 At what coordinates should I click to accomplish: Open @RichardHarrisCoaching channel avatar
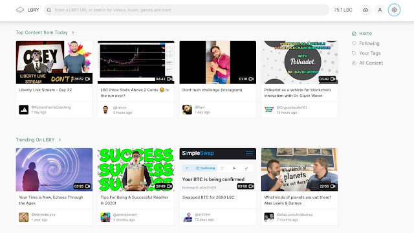23,109
